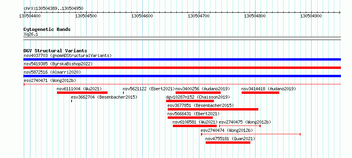Open the esv3677851 (Besenbacher2015) label

pos(201,105)
